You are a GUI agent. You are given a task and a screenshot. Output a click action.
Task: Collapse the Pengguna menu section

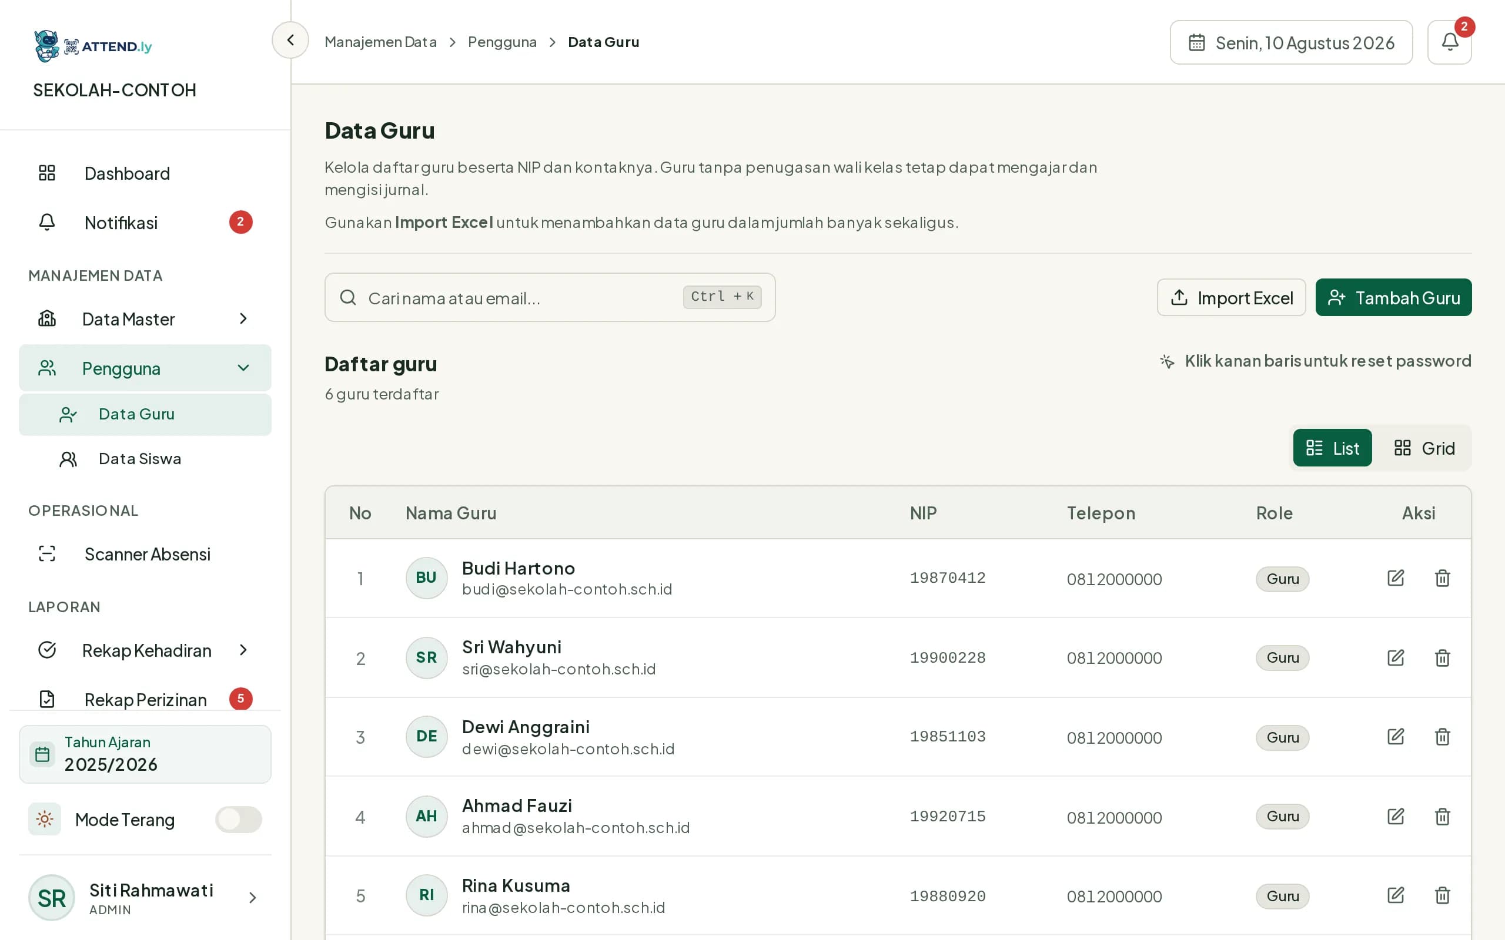pyautogui.click(x=145, y=368)
